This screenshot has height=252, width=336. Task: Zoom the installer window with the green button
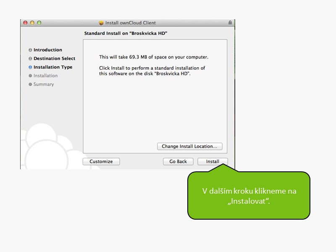tap(39, 23)
